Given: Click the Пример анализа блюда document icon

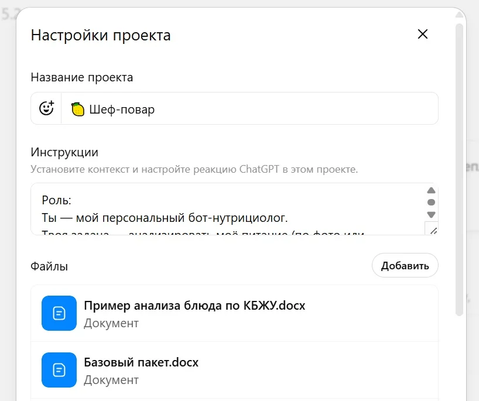Looking at the screenshot, I should 59,313.
